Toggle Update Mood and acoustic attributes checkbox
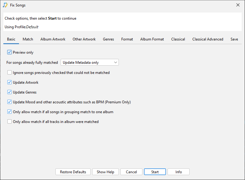This screenshot has width=245, height=180. point(9,102)
